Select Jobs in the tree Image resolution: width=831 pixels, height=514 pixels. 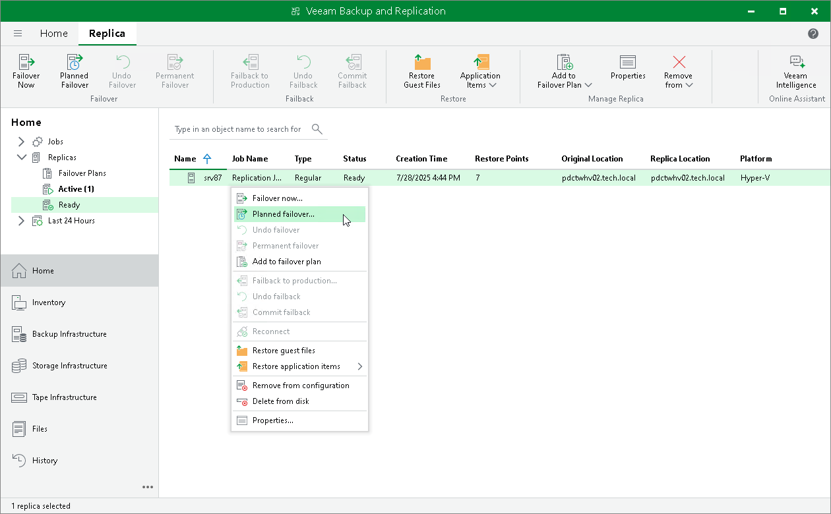55,142
